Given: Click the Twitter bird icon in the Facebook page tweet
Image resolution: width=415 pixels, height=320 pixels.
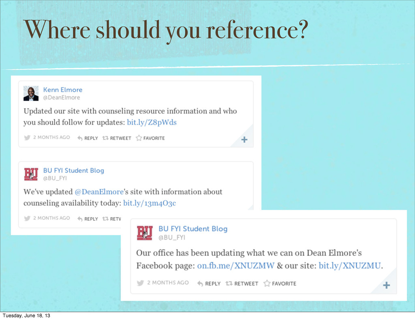Looking at the screenshot, I should 140,283.
